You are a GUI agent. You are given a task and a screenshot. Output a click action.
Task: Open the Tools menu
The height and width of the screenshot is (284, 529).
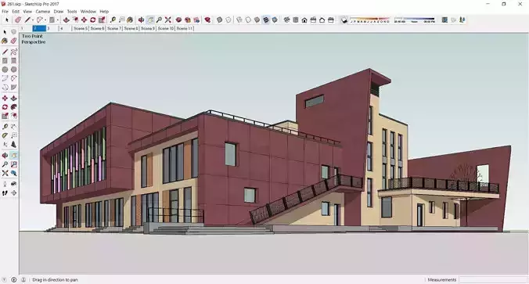coord(72,12)
